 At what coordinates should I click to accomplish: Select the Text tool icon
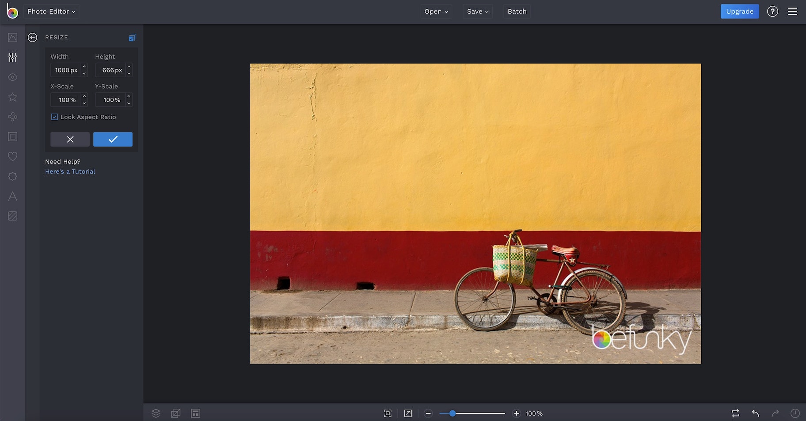click(12, 196)
